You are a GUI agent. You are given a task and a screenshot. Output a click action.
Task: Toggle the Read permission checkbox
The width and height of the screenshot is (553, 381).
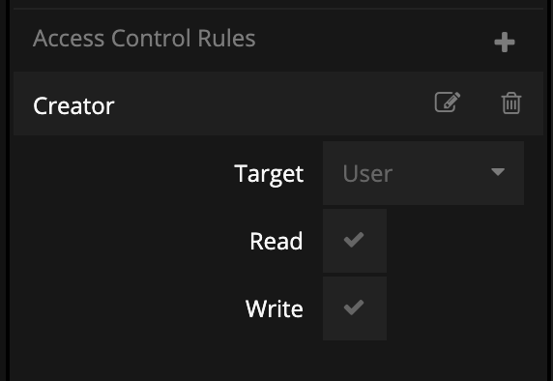[355, 241]
